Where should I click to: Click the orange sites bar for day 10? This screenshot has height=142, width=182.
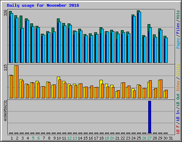(60, 89)
